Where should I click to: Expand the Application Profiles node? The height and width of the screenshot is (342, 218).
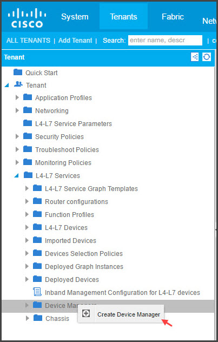click(17, 97)
